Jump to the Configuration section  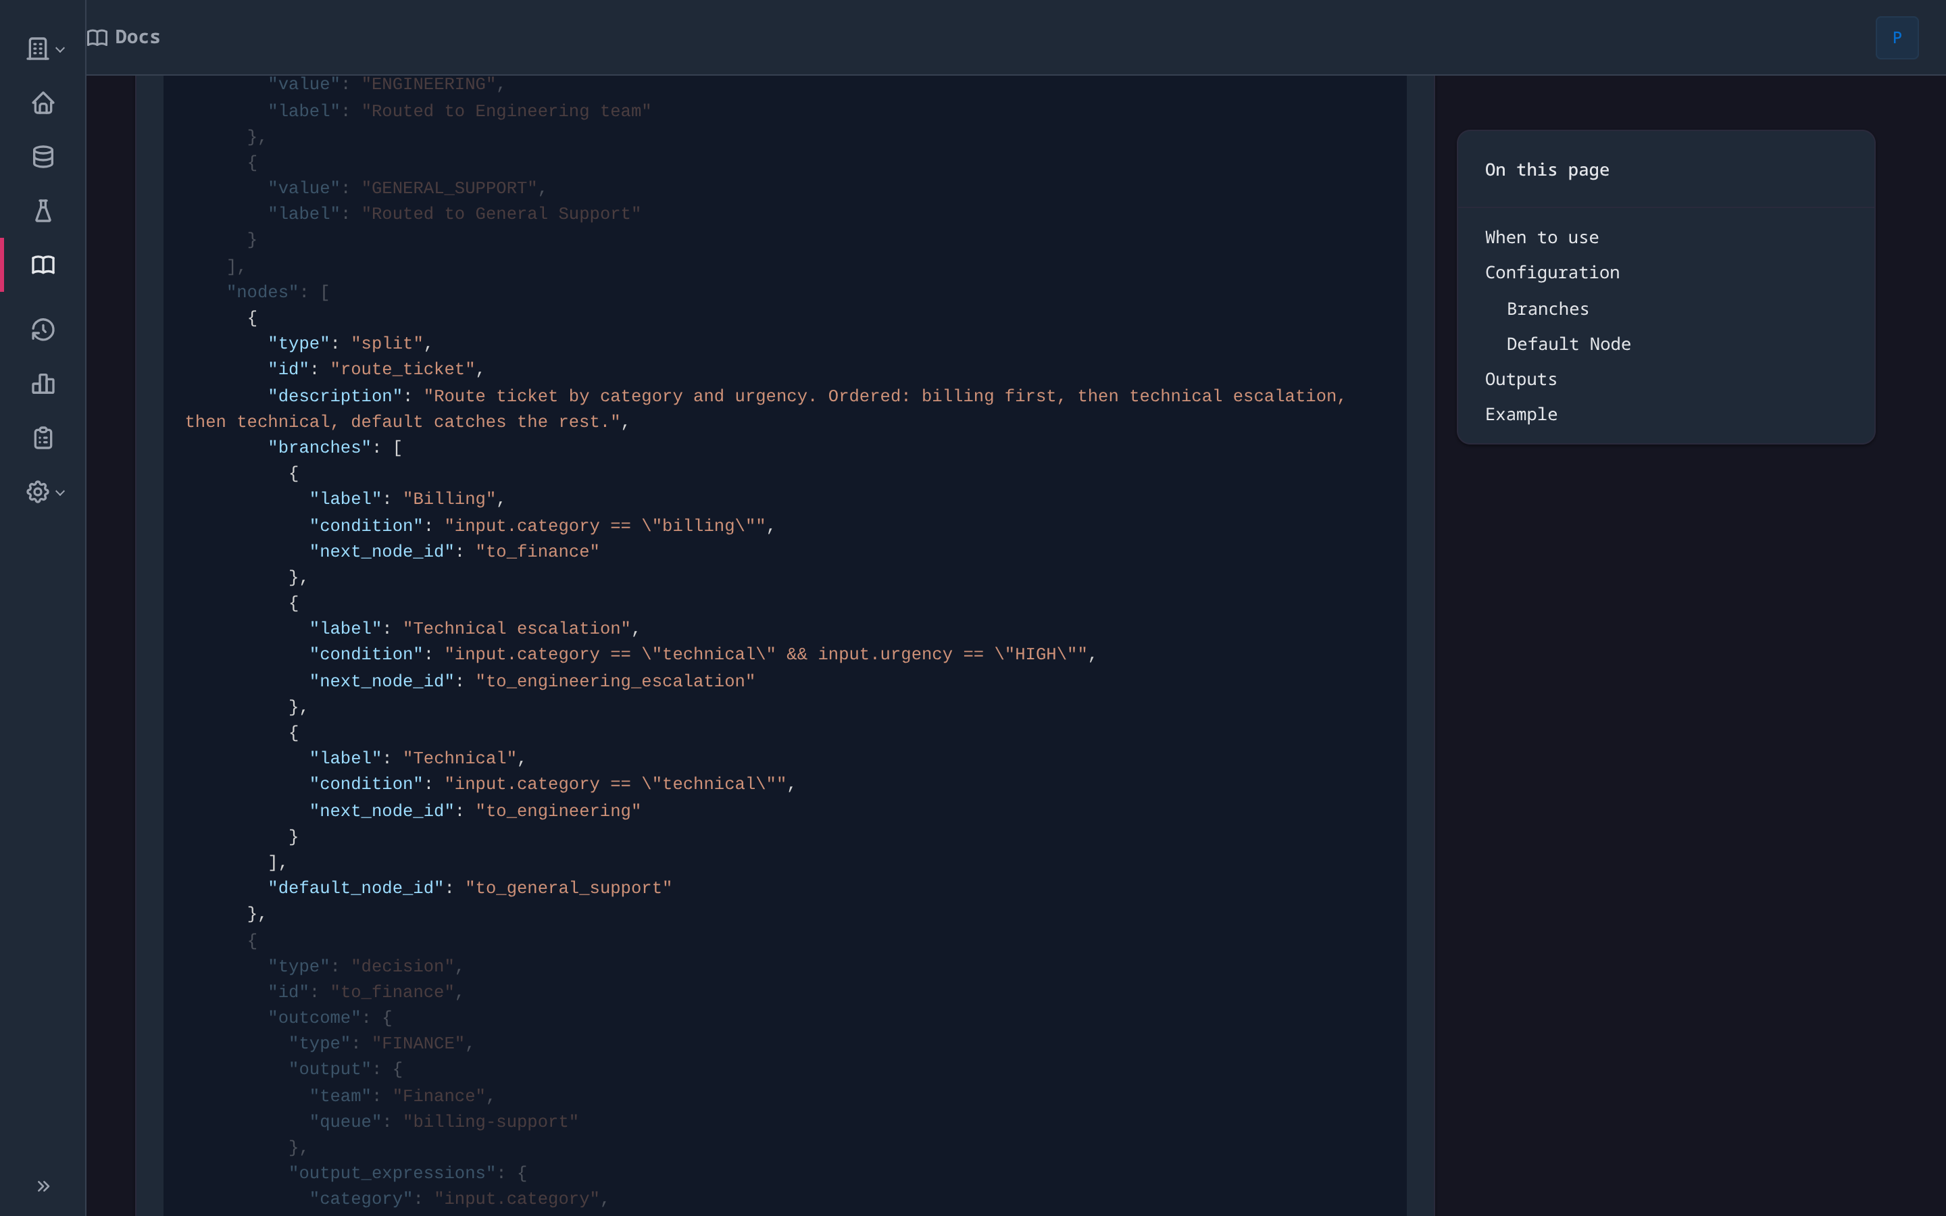(x=1551, y=272)
